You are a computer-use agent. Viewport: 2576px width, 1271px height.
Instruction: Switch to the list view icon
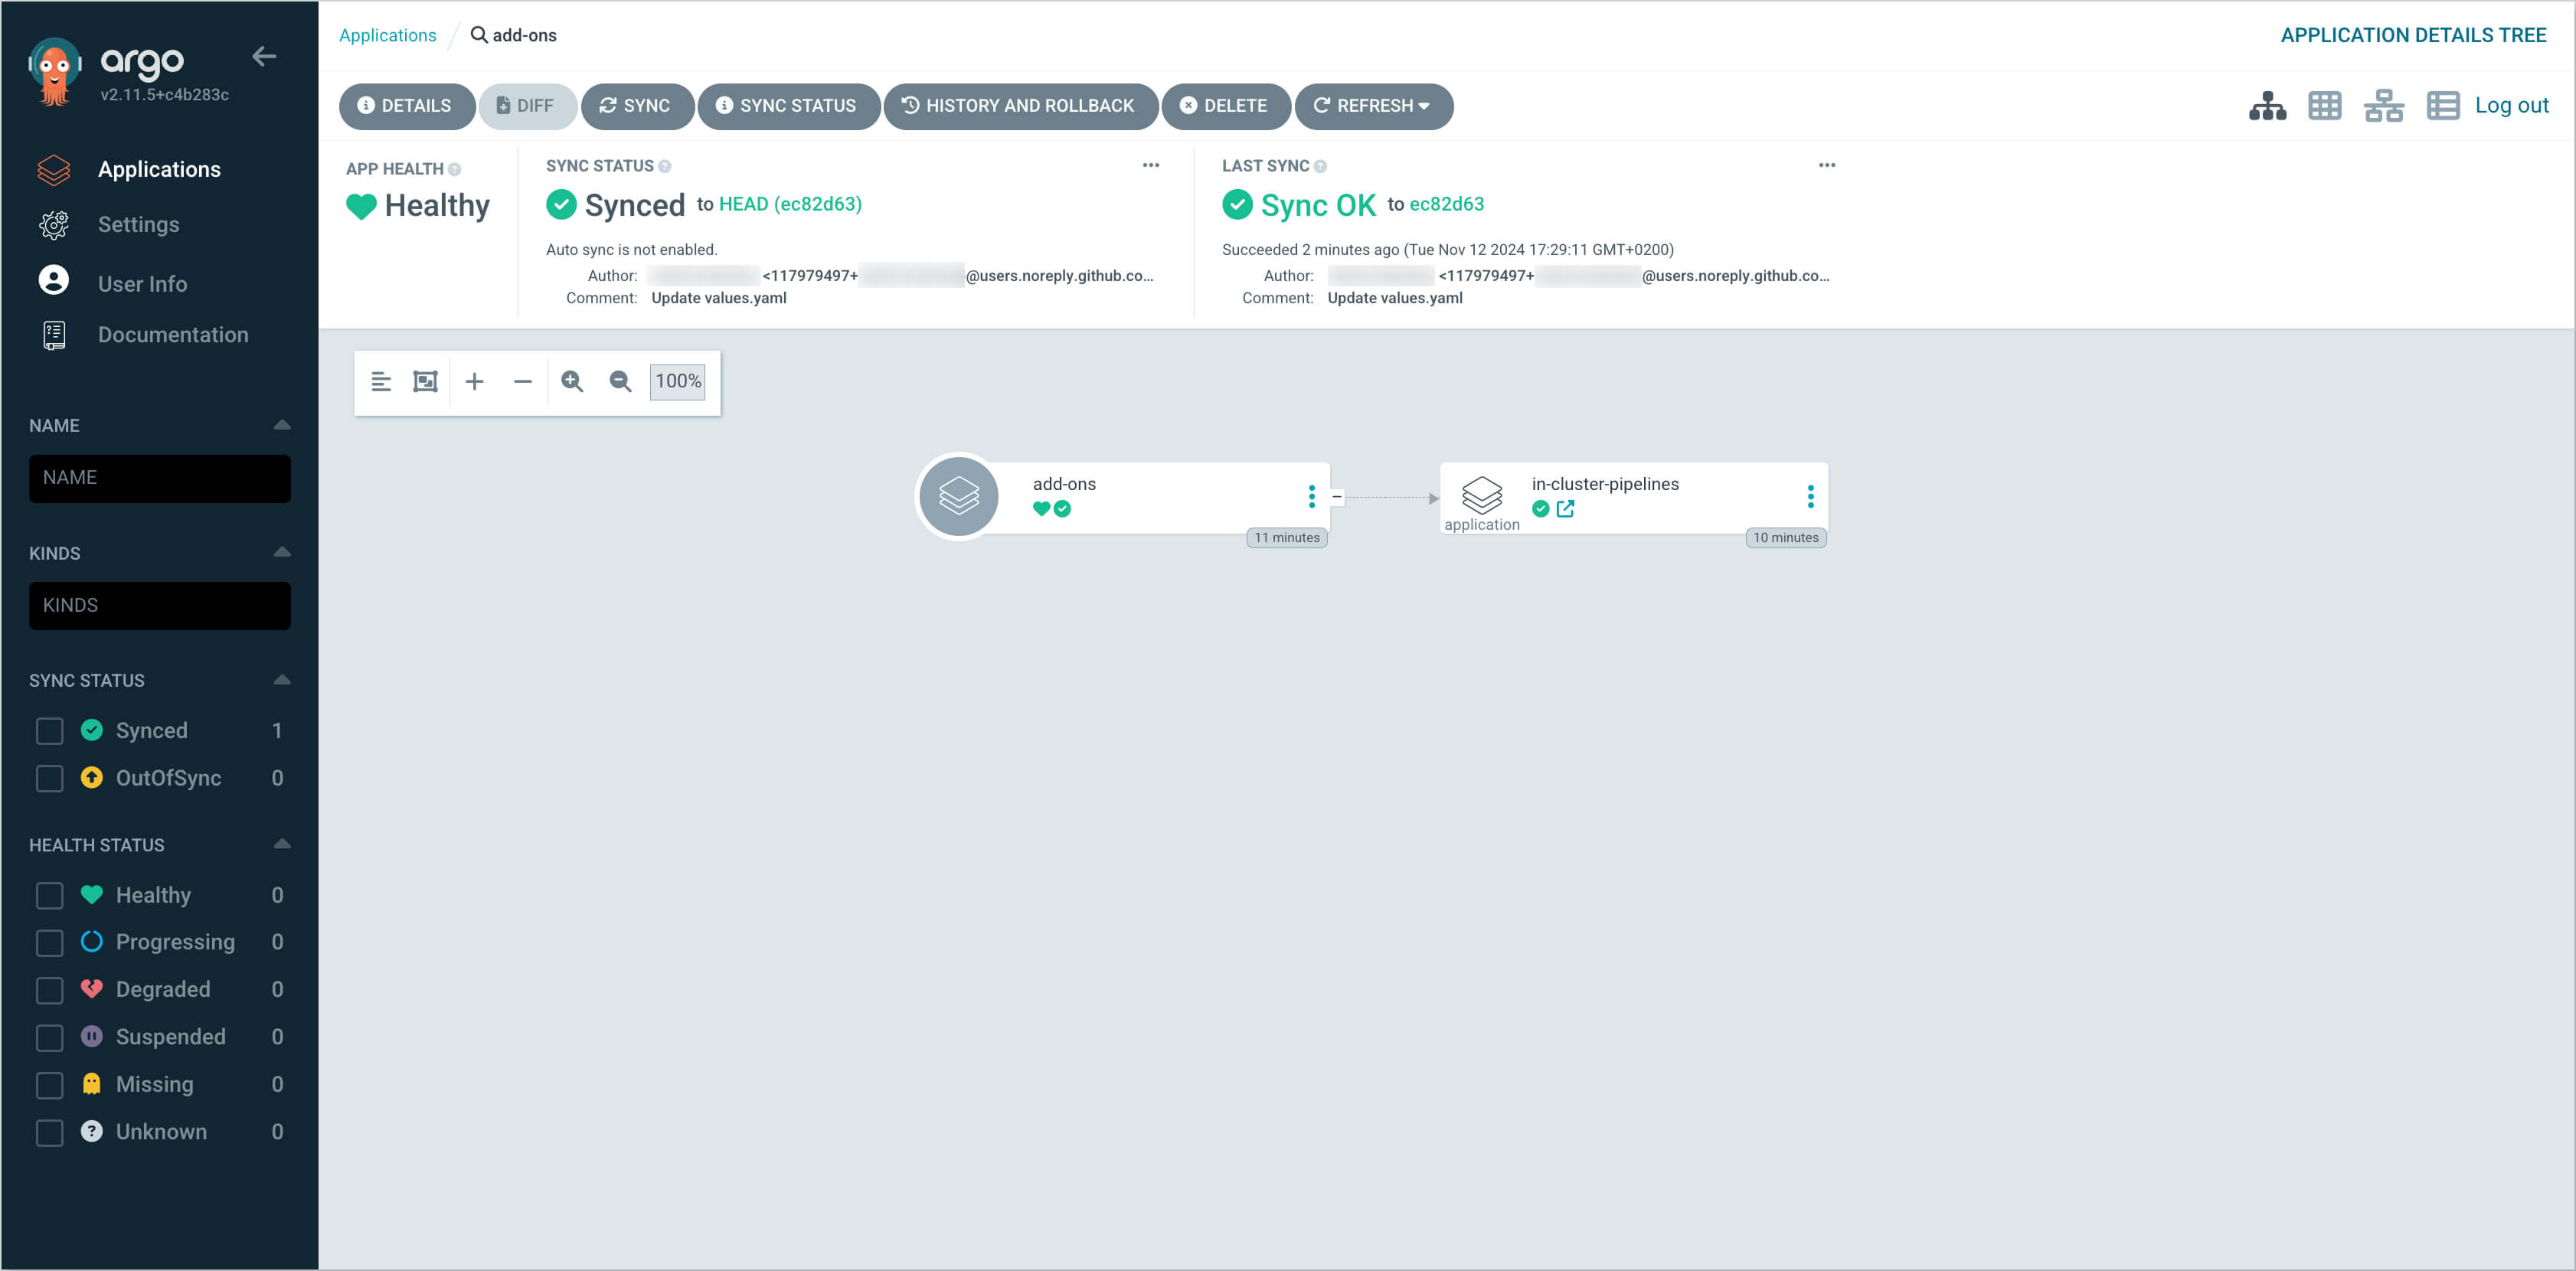tap(2442, 106)
